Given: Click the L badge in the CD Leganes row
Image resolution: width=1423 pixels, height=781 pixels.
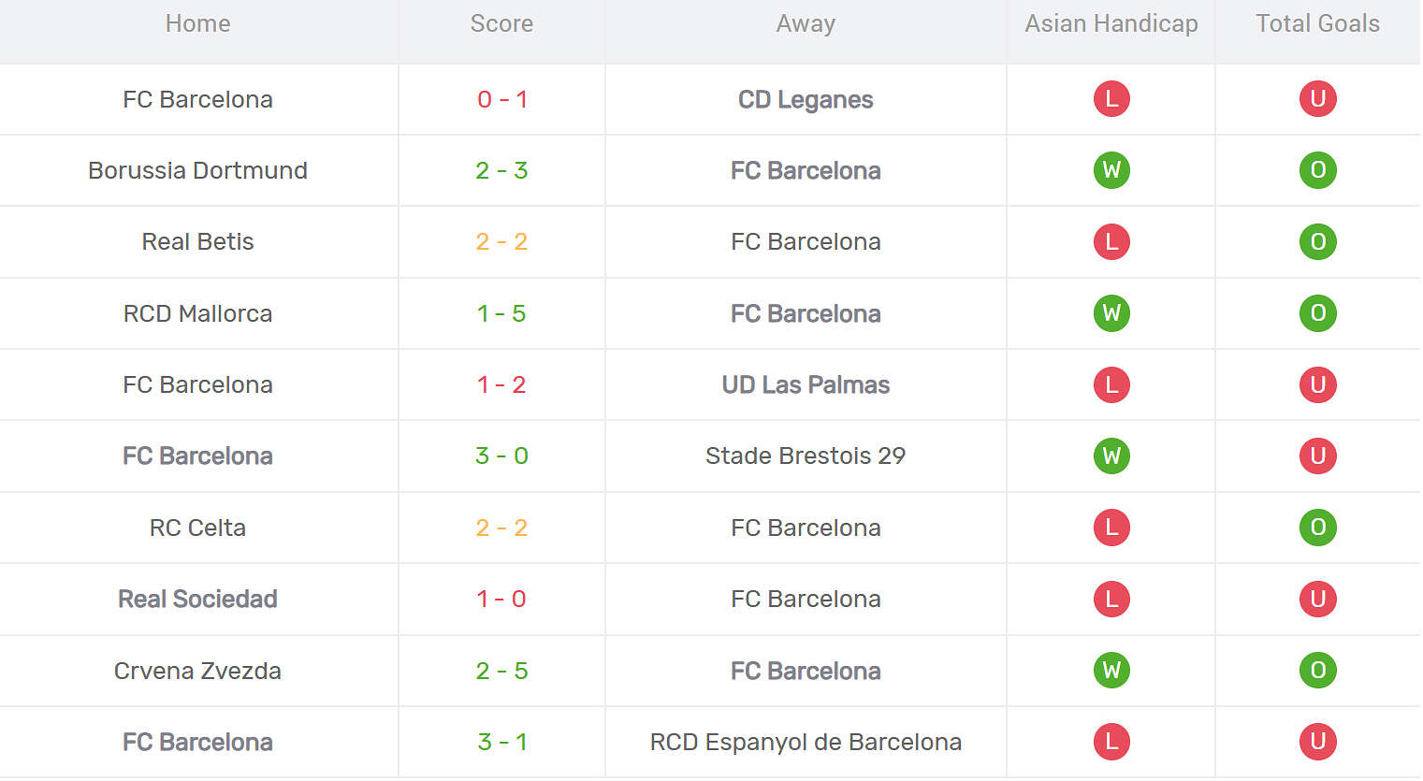Looking at the screenshot, I should (1111, 99).
